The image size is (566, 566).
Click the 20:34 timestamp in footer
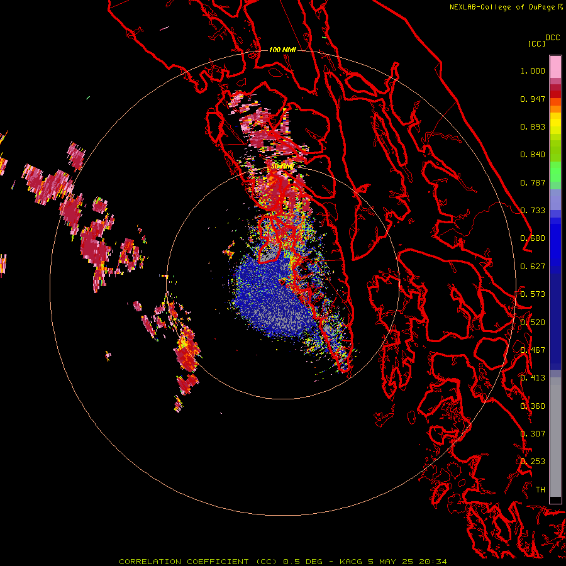[433, 562]
